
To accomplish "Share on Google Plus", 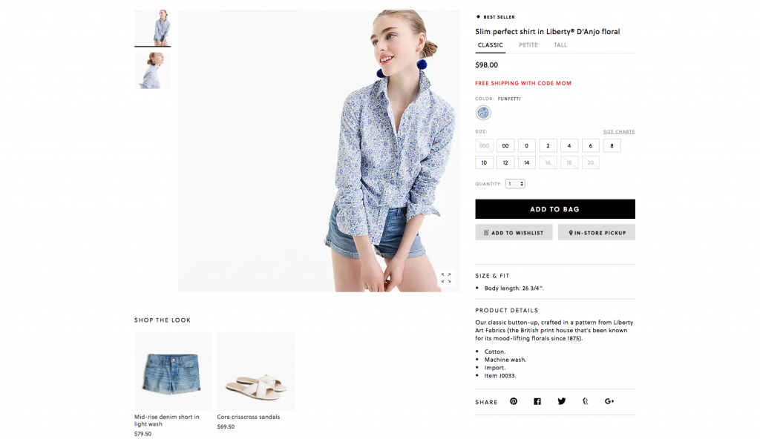I will pyautogui.click(x=609, y=401).
